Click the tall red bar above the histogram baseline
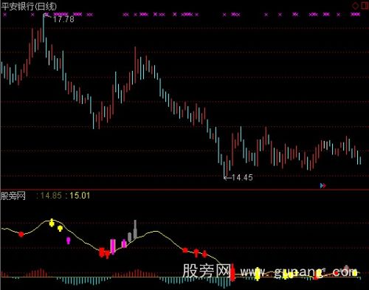 pyautogui.click(x=232, y=272)
